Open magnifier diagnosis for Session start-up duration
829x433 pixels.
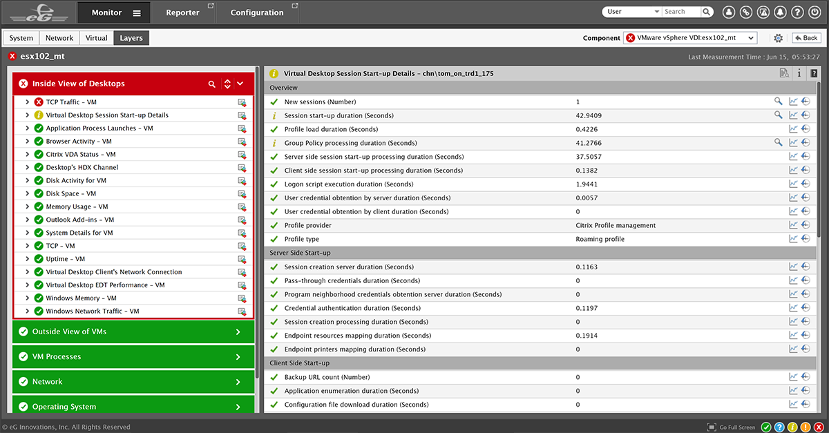pyautogui.click(x=779, y=115)
